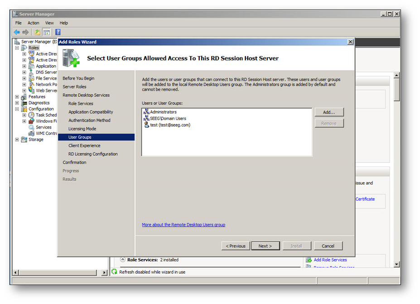Click the Administrators group icon in the list
The height and width of the screenshot is (304, 420).
coord(146,112)
